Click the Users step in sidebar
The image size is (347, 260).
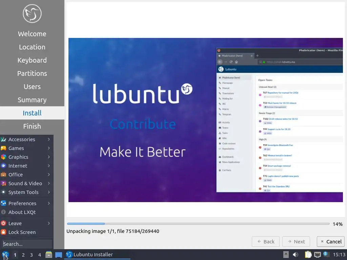32,87
